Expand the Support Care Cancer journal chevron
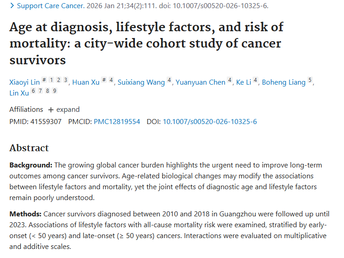This screenshot has width=344, height=258. [12, 6]
